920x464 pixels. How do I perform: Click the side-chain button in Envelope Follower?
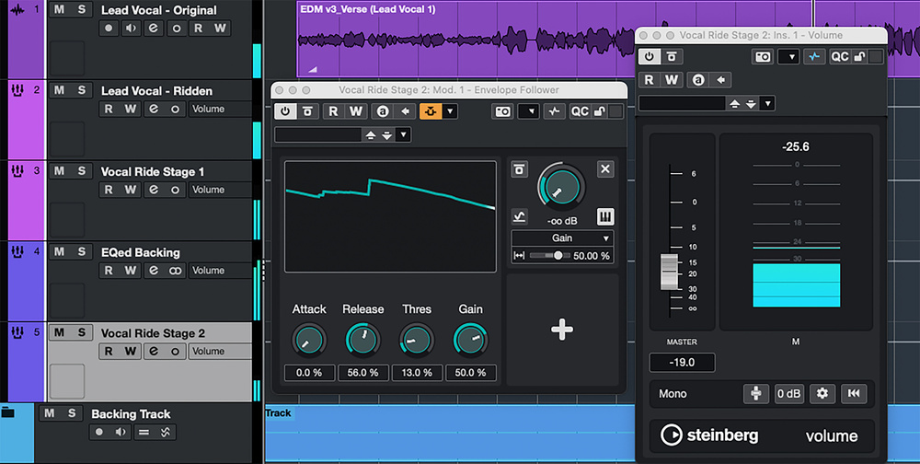pos(431,111)
